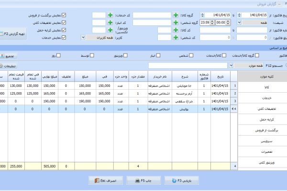Click the 505,000 total in footer row
Image resolution: width=287 pixels, height=191 pixels.
click(x=50, y=166)
